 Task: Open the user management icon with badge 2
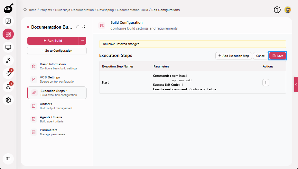click(x=8, y=87)
